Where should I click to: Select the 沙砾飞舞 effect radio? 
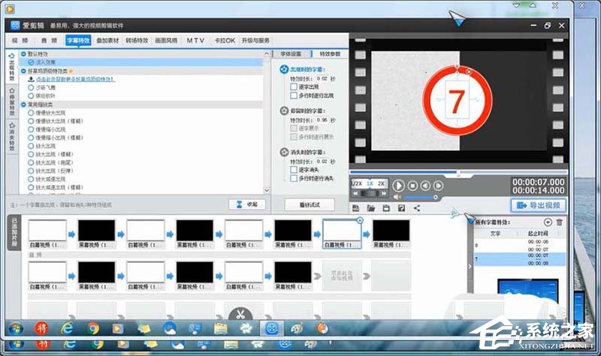(31, 87)
